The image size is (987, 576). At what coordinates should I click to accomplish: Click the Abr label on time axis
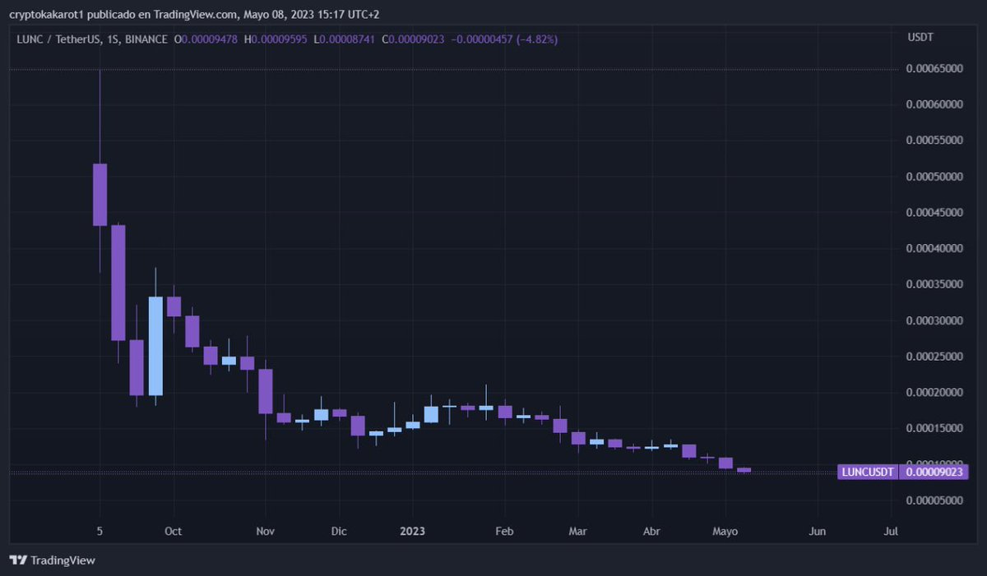point(651,532)
